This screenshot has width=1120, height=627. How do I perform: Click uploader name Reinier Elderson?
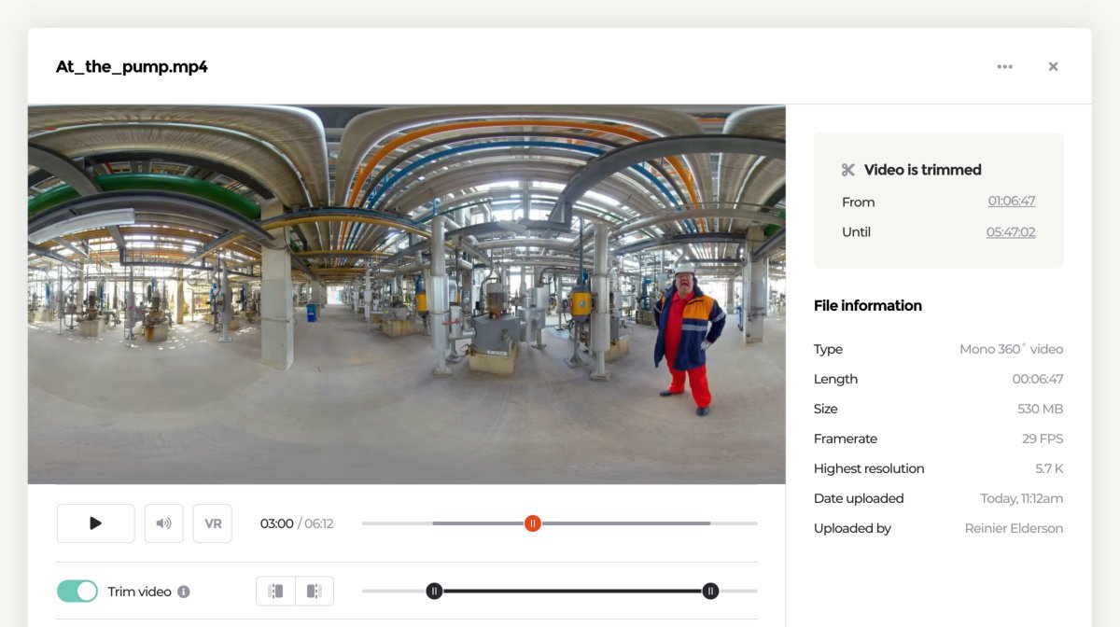(x=1014, y=528)
